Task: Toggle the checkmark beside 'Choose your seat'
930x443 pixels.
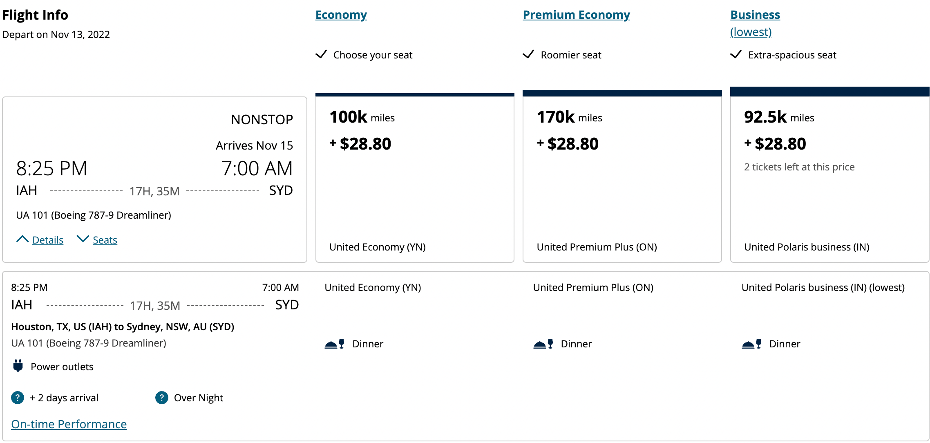Action: pos(322,54)
